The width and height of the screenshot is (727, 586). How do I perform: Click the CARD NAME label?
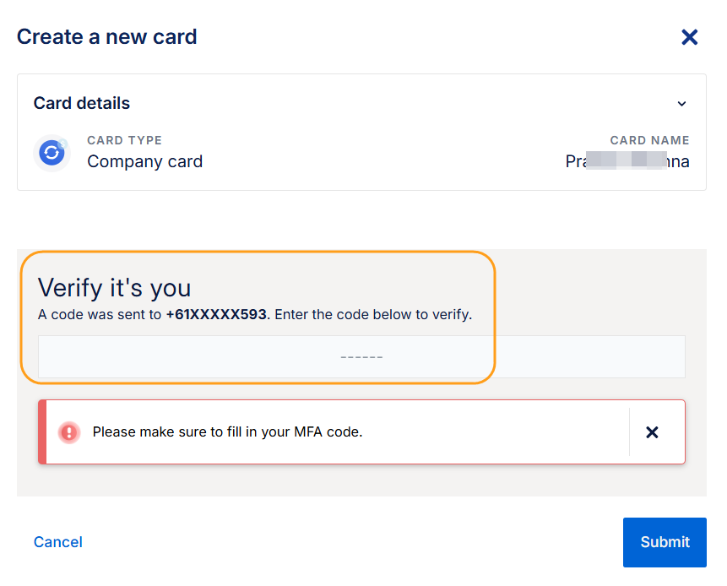pyautogui.click(x=649, y=140)
